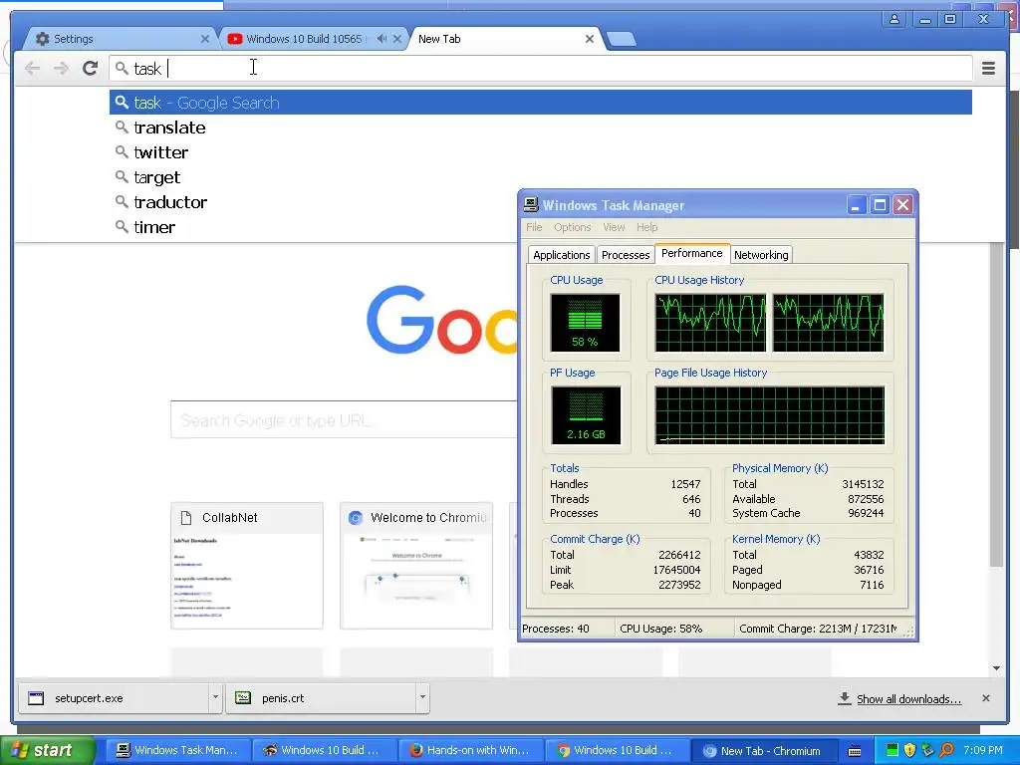The image size is (1020, 765).
Task: Click the PF Usage 2.16 GB meter
Action: [586, 415]
